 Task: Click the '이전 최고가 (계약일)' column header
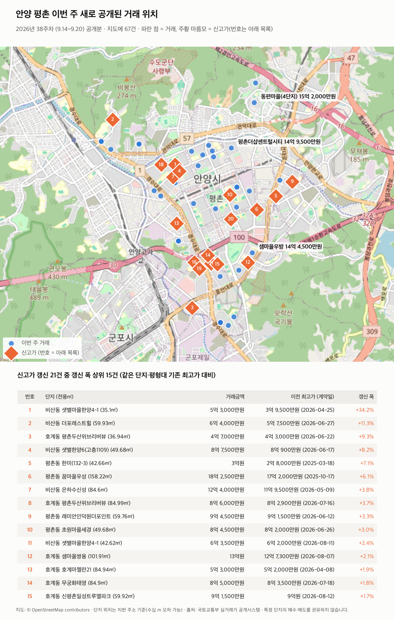(x=313, y=397)
